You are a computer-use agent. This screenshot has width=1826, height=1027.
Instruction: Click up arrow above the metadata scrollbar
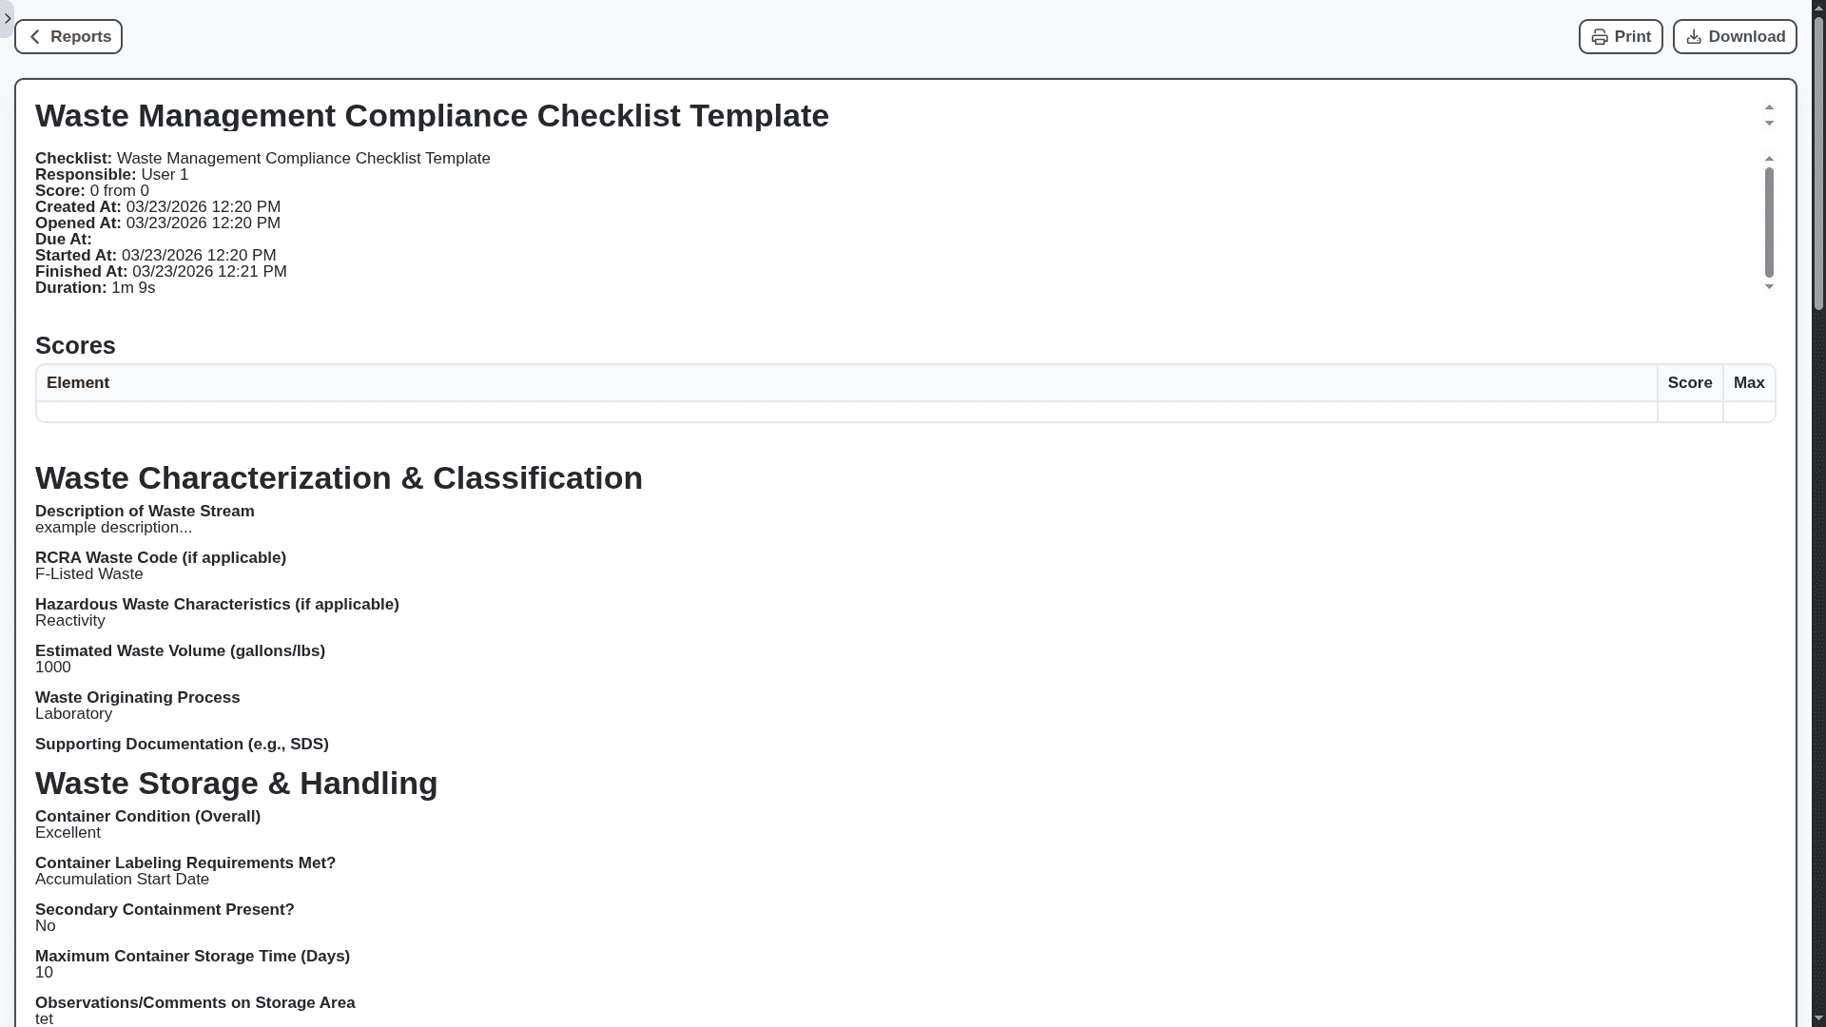click(1769, 159)
